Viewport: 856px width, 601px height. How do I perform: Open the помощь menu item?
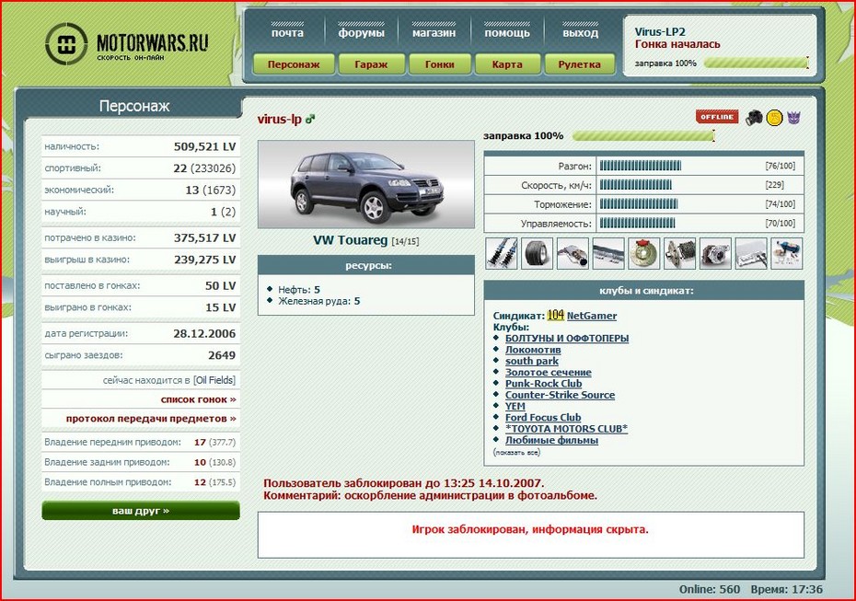[507, 33]
